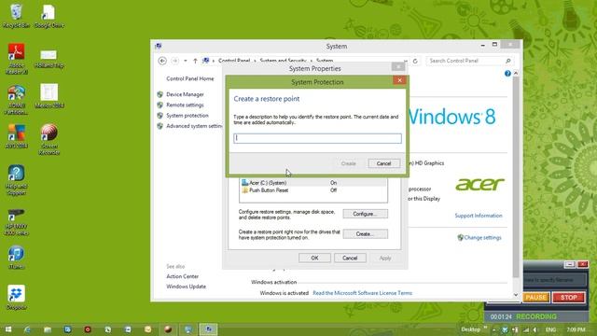Stop the screen recording
Screen dimensions: 597x336
point(568,298)
